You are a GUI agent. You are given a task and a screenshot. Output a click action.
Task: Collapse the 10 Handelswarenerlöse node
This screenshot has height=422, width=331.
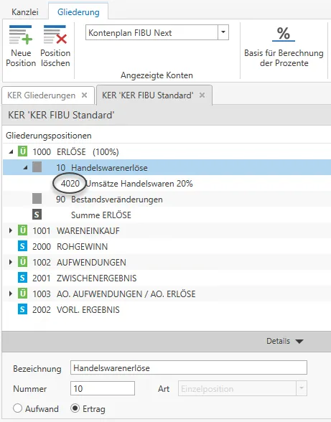tap(25, 168)
